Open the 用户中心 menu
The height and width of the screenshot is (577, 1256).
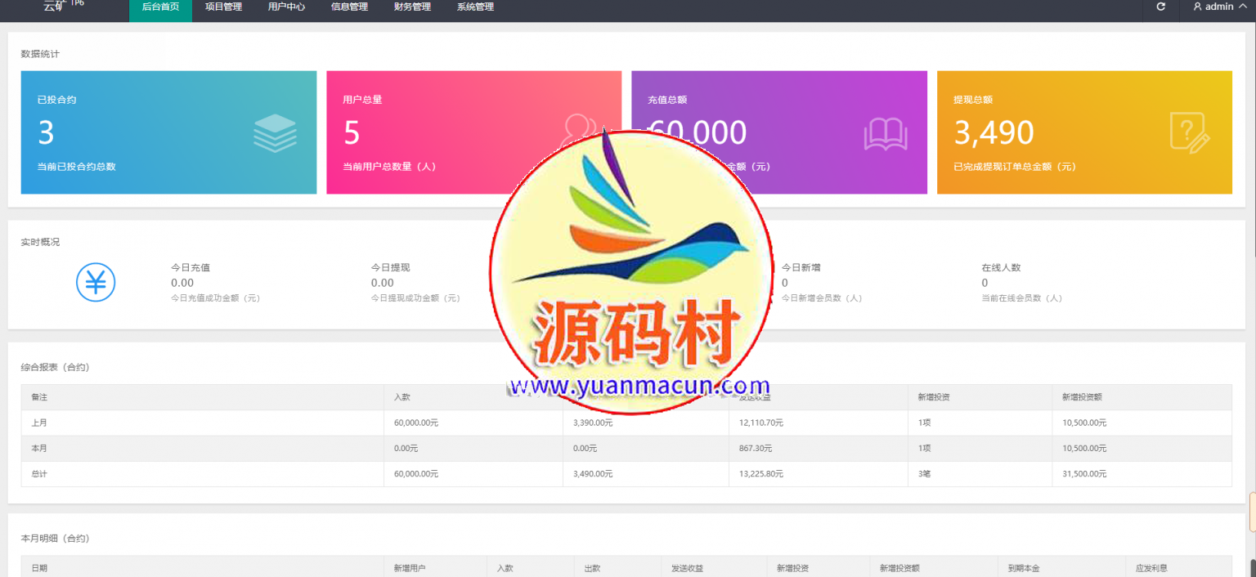tap(285, 6)
